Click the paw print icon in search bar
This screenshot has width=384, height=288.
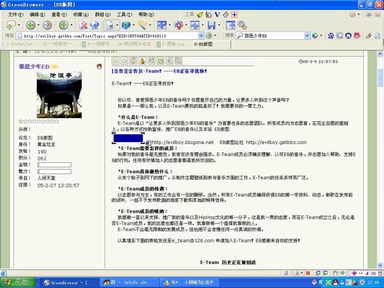pos(331,36)
